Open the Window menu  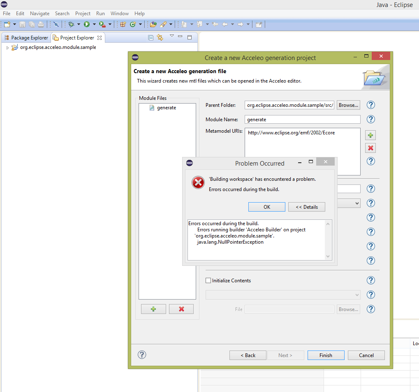[119, 13]
